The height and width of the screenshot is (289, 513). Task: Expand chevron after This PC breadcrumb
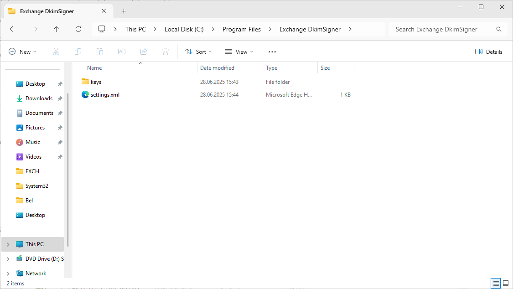tap(155, 29)
